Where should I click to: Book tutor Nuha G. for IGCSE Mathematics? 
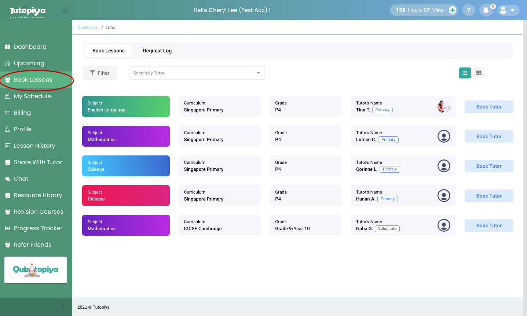pos(488,225)
